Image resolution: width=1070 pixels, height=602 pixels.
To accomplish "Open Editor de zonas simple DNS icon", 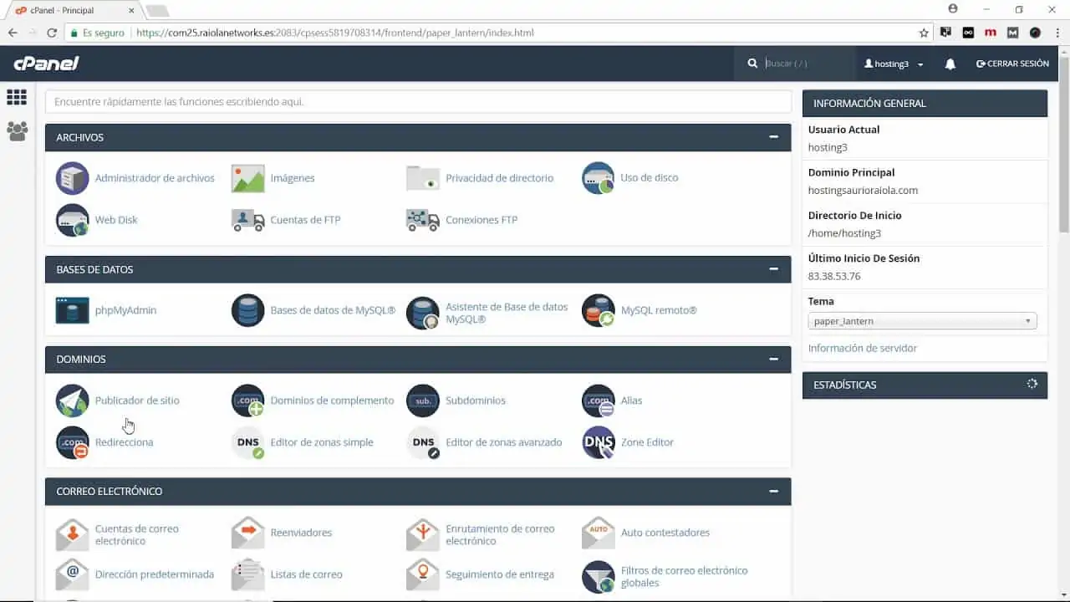I will [247, 442].
